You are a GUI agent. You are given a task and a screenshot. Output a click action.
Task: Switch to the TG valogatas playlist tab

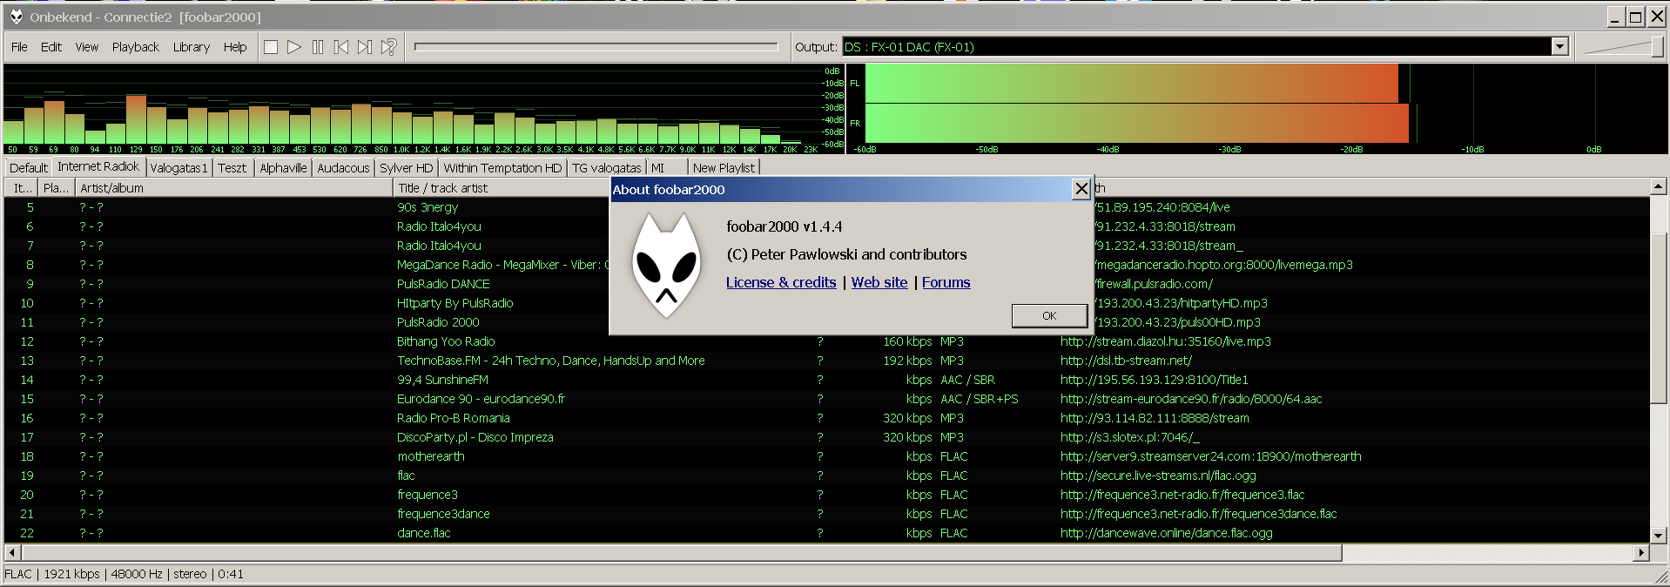(x=607, y=168)
